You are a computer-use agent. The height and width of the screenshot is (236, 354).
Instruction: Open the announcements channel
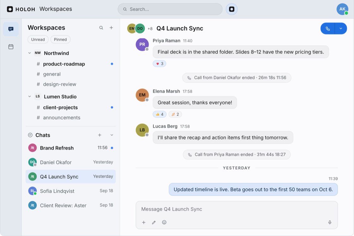point(71,118)
